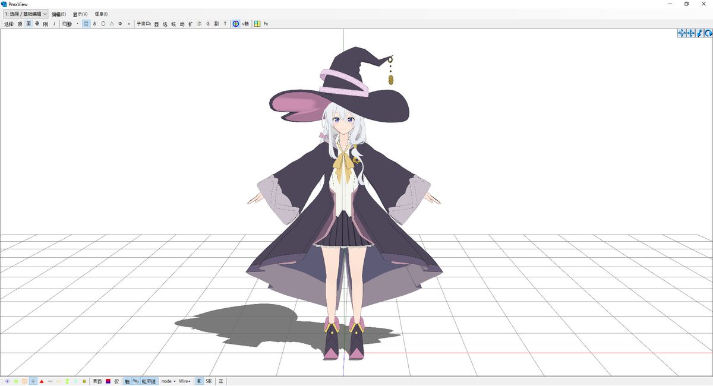
Task: Open the G sub-window
Action: [x=208, y=24]
